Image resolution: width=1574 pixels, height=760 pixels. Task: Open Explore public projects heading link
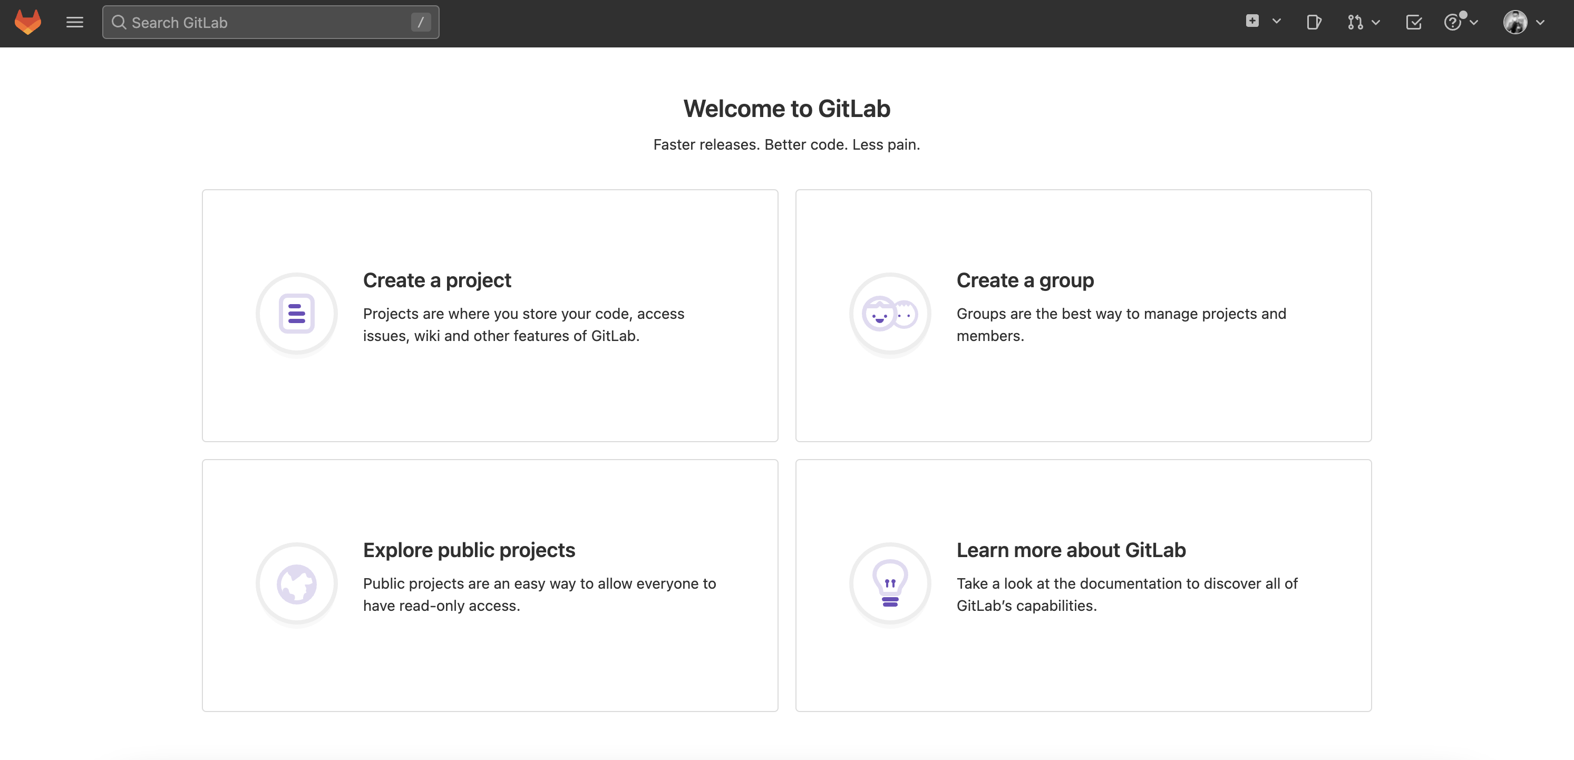point(469,550)
